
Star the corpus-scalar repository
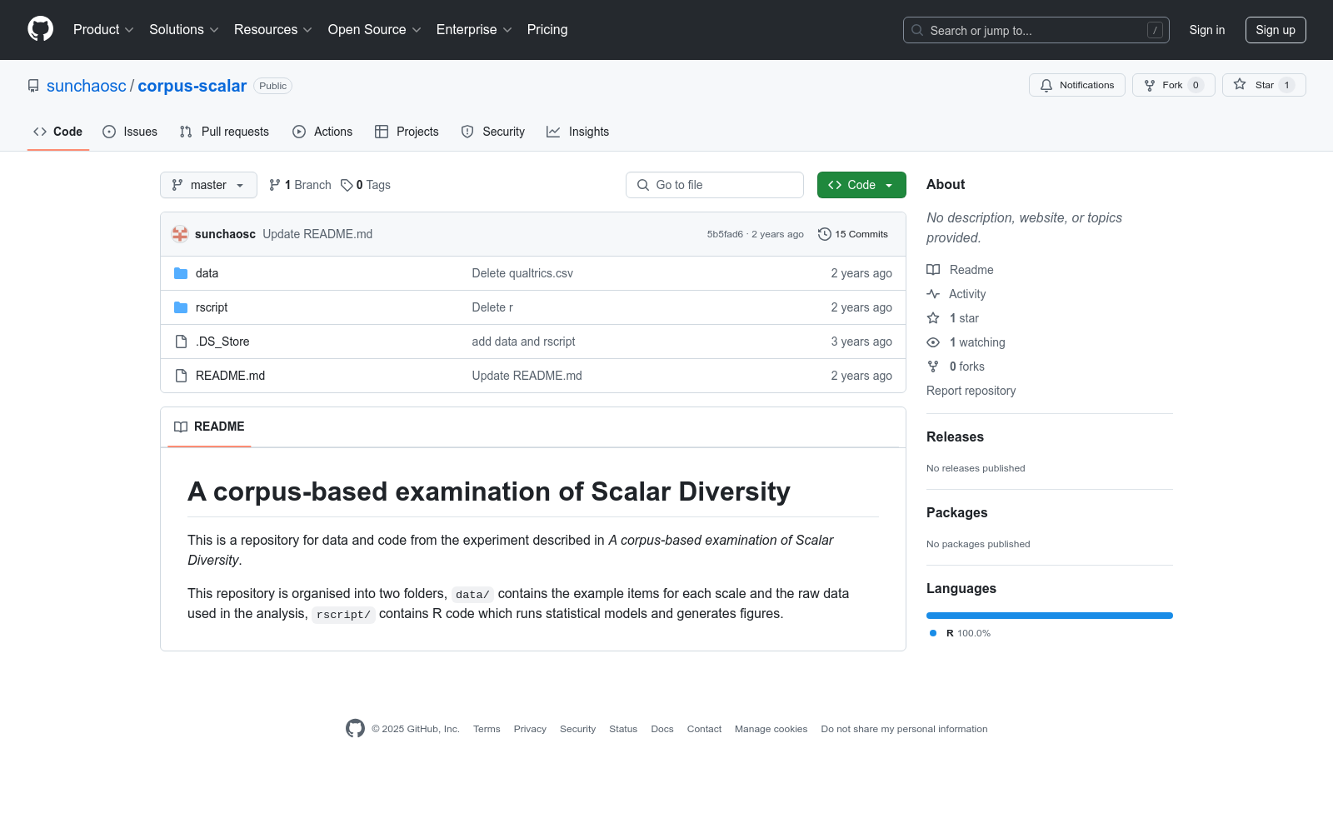click(x=1263, y=85)
